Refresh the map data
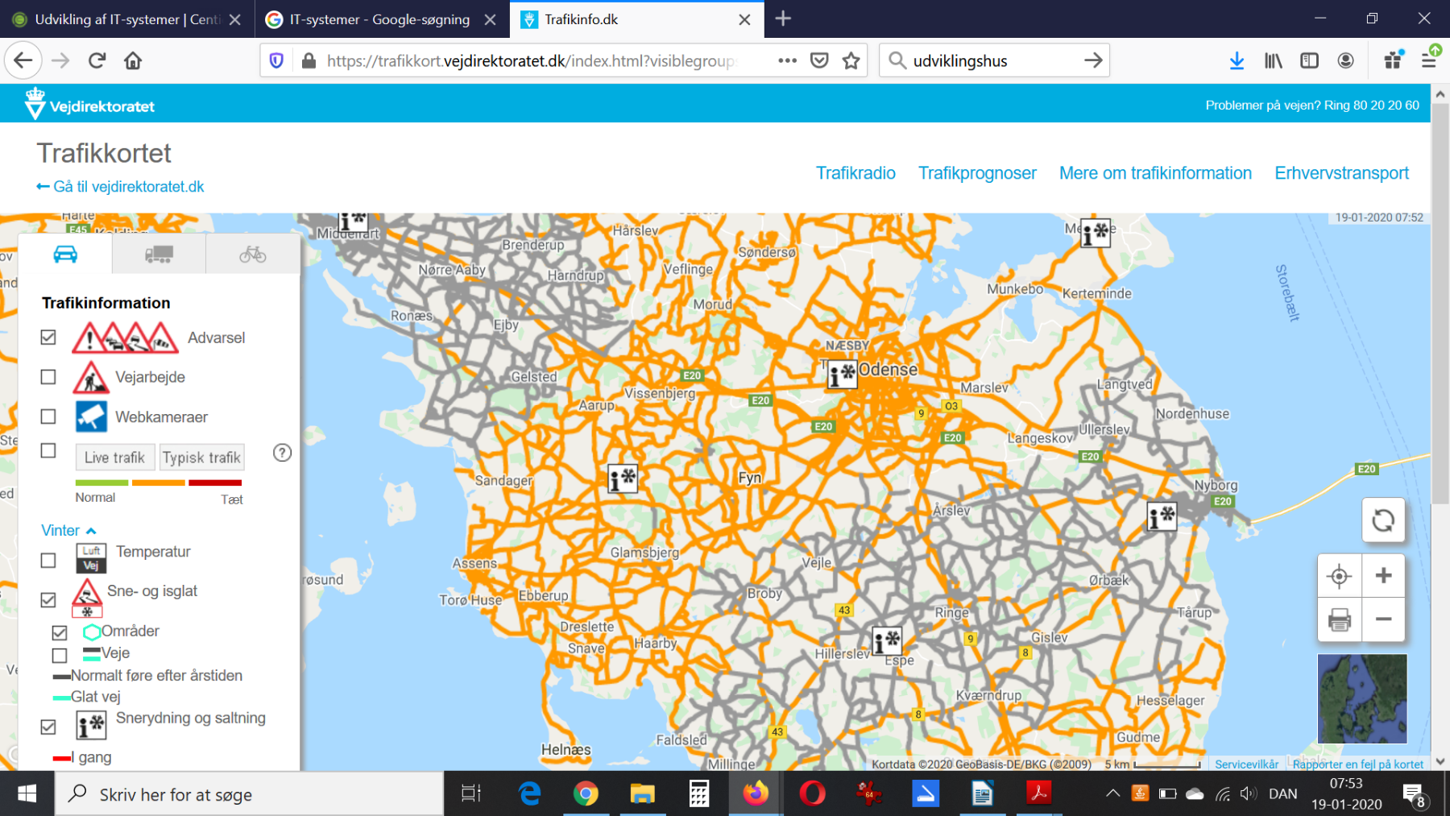The height and width of the screenshot is (816, 1450). (x=1383, y=520)
